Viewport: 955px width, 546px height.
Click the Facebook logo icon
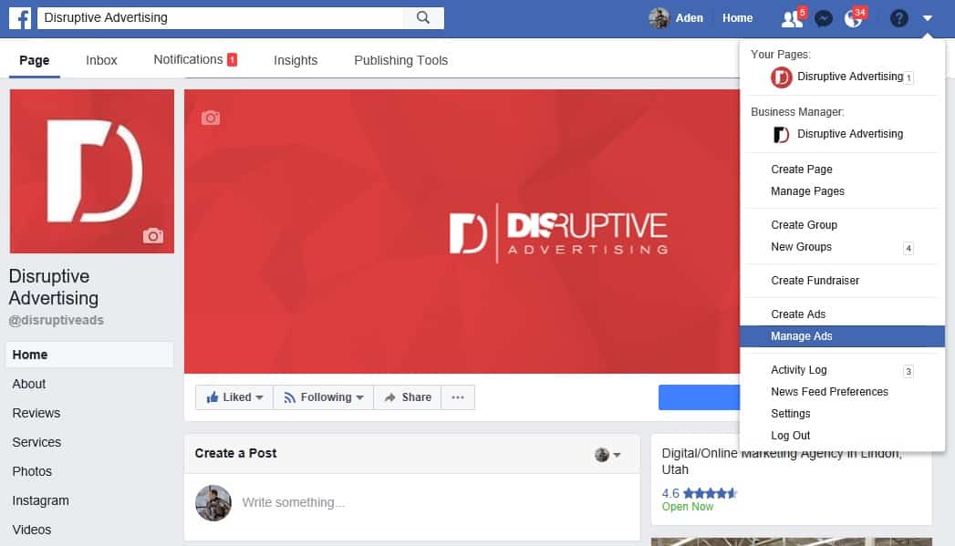point(20,17)
